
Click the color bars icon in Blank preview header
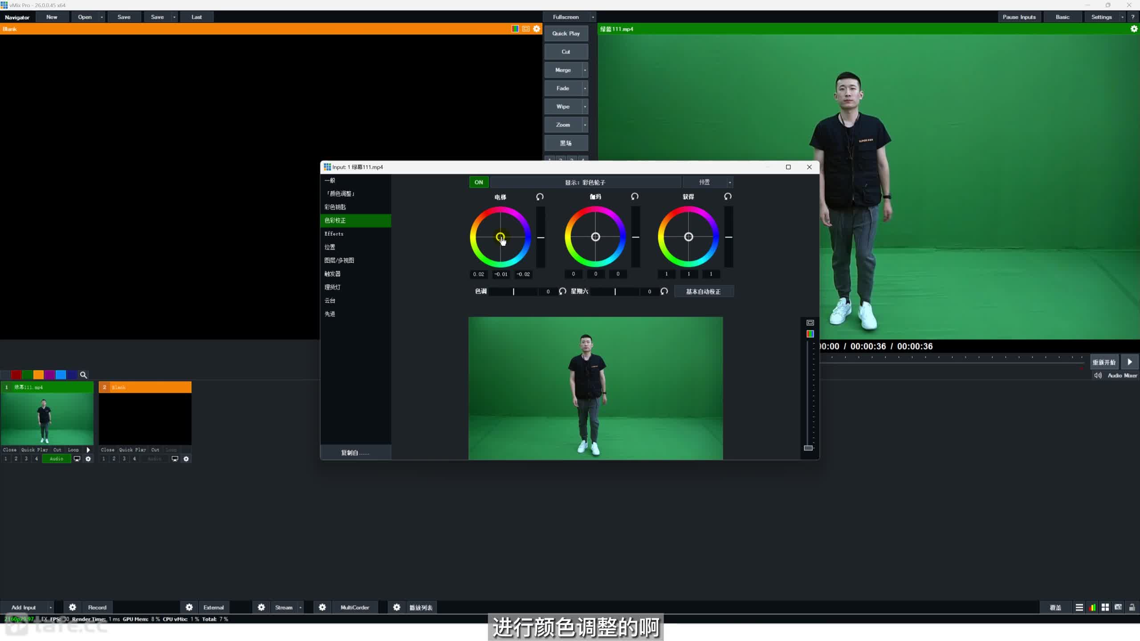tap(515, 29)
